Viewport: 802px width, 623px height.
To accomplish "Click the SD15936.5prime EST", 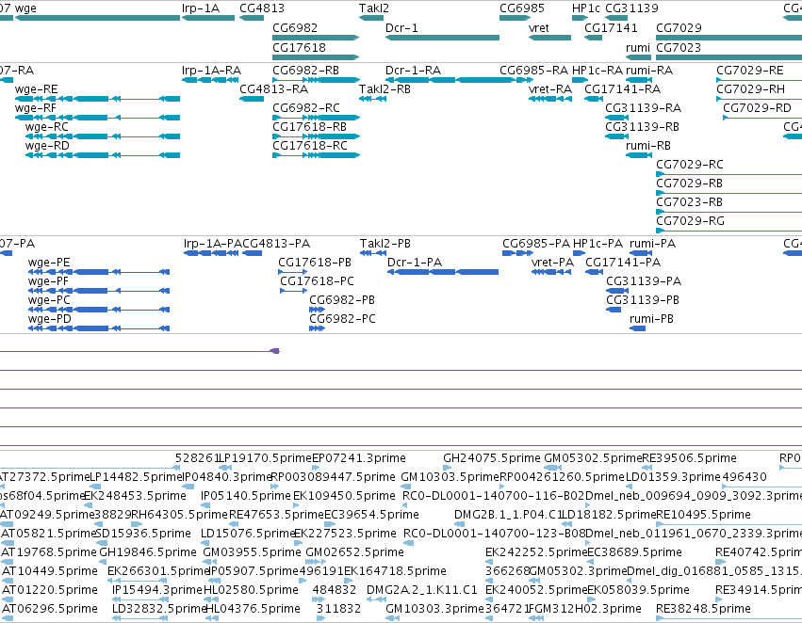I will pos(102,543).
